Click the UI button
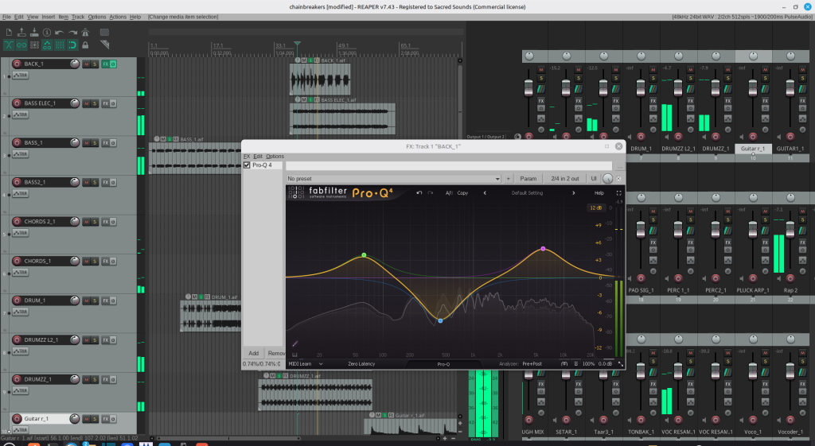The height and width of the screenshot is (446, 815). (x=594, y=179)
